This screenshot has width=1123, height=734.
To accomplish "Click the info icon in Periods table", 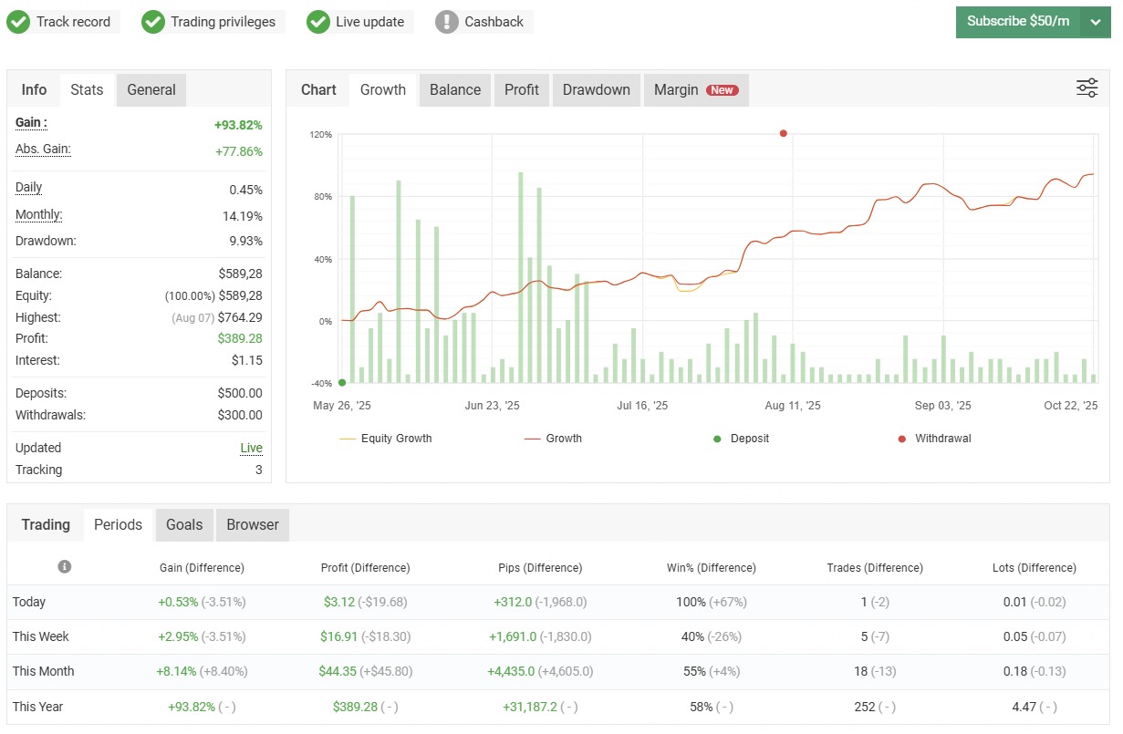I will click(x=65, y=566).
